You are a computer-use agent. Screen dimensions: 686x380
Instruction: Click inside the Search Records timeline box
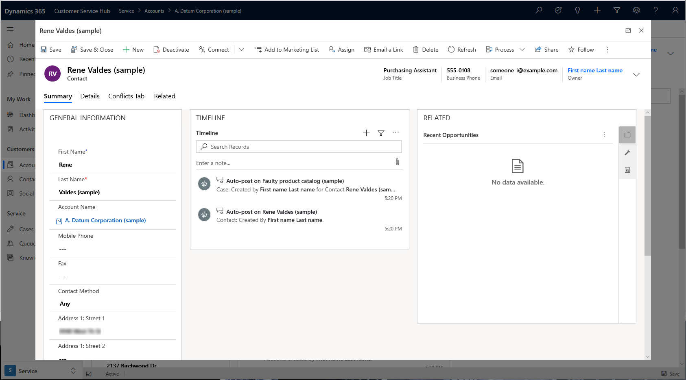298,146
